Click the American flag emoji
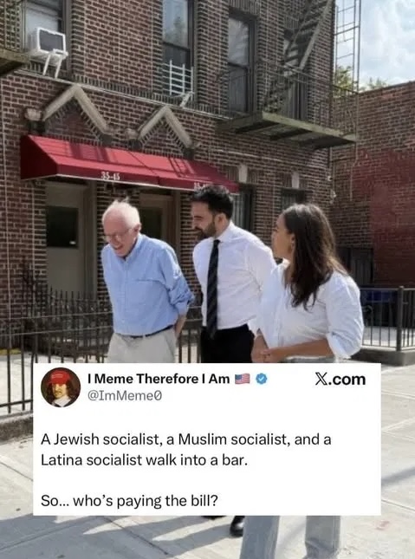The height and width of the screenshot is (559, 415). [x=243, y=379]
